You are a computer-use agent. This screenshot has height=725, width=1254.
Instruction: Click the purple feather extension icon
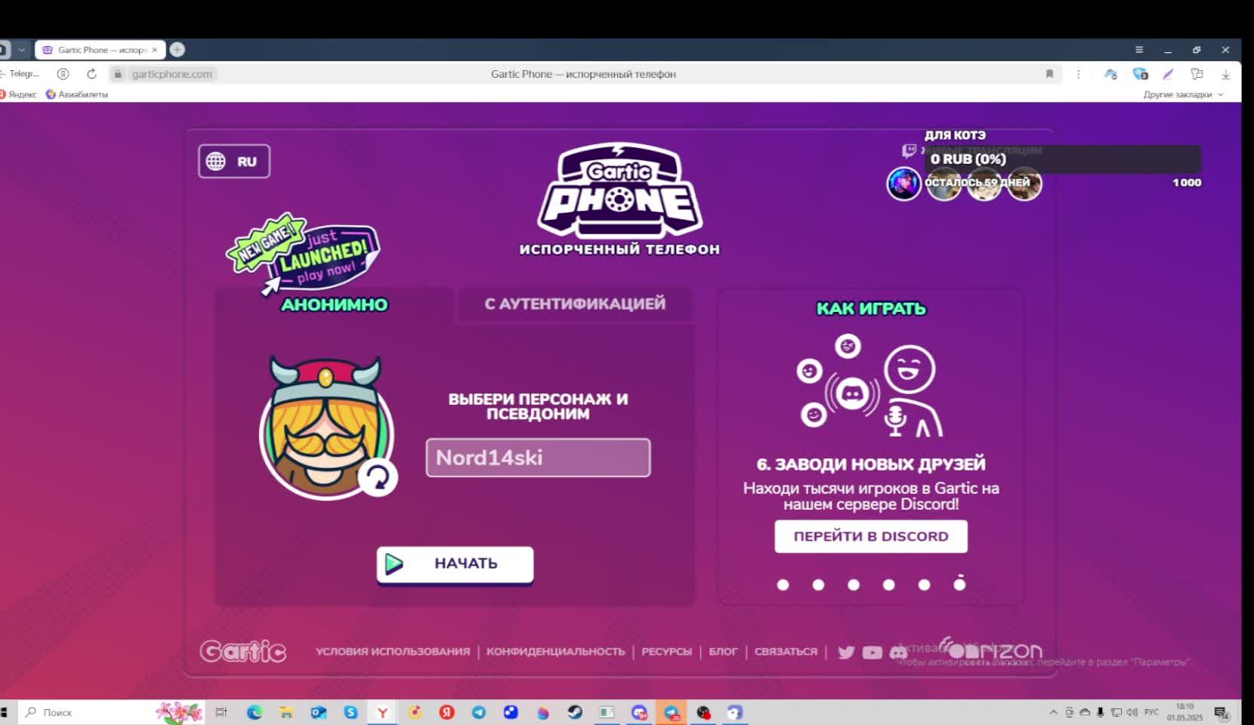[x=1168, y=74]
